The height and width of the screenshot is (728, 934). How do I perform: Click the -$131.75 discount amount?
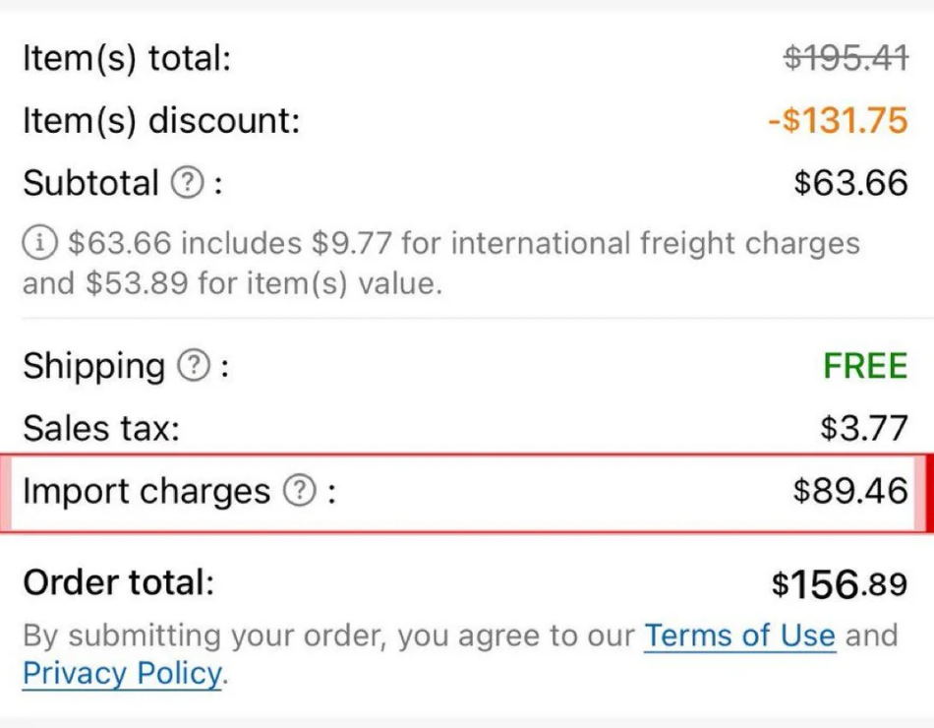point(838,120)
